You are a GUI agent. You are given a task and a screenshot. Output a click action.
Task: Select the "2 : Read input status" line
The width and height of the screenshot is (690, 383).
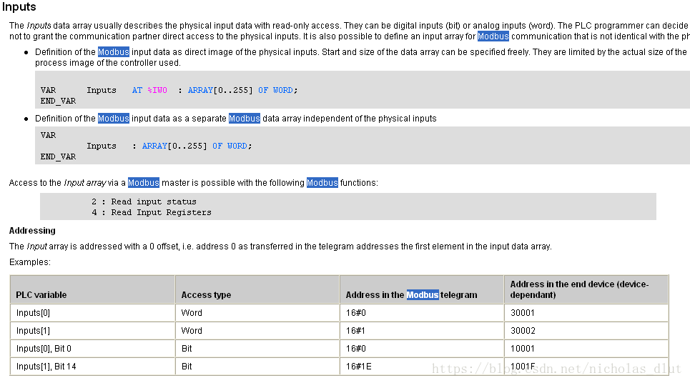coord(144,202)
